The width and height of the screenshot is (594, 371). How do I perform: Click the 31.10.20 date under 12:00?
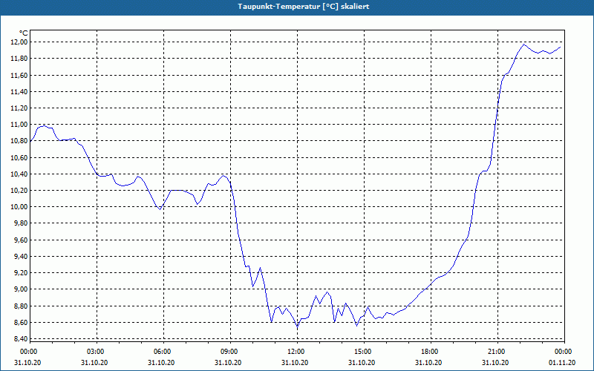(294, 363)
